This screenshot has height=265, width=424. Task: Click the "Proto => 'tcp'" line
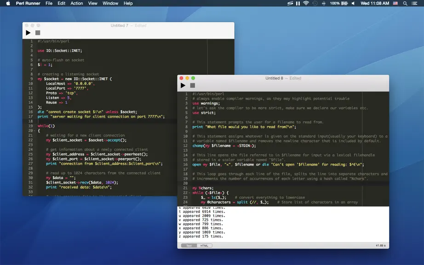click(x=62, y=93)
